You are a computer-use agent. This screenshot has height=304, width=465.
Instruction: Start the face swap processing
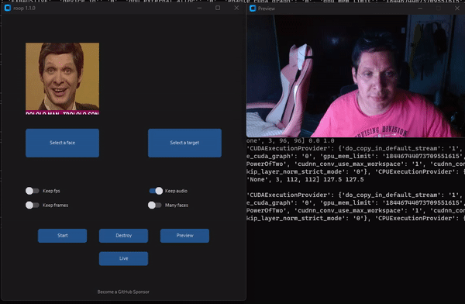62,236
